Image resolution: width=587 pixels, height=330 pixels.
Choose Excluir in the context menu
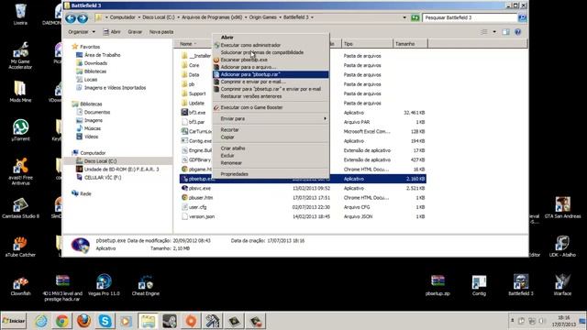point(271,156)
